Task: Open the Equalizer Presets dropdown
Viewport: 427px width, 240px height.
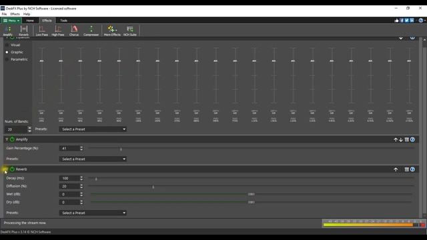Action: click(93, 129)
